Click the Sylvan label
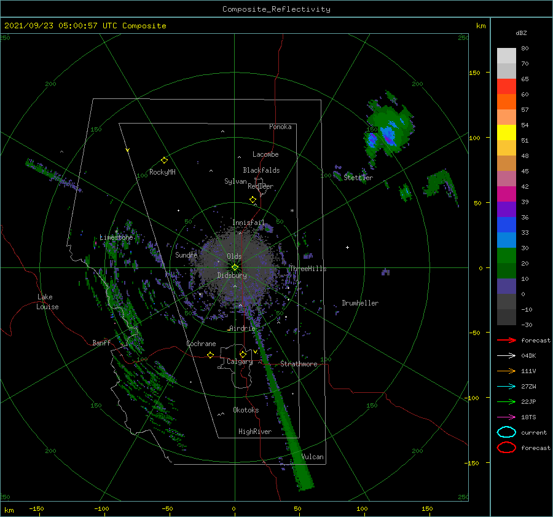Screen dimensions: 553x517 tap(235, 181)
